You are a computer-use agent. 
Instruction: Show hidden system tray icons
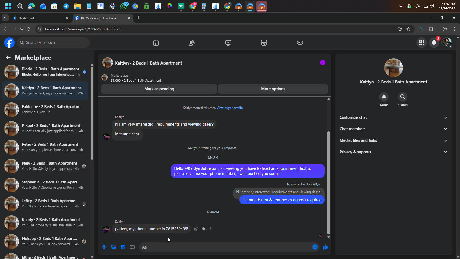(x=401, y=6)
